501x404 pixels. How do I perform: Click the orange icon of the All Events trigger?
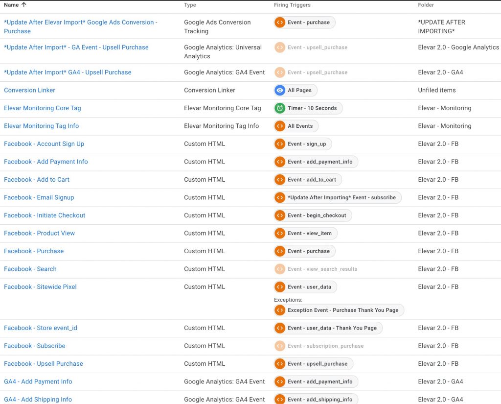pos(280,126)
